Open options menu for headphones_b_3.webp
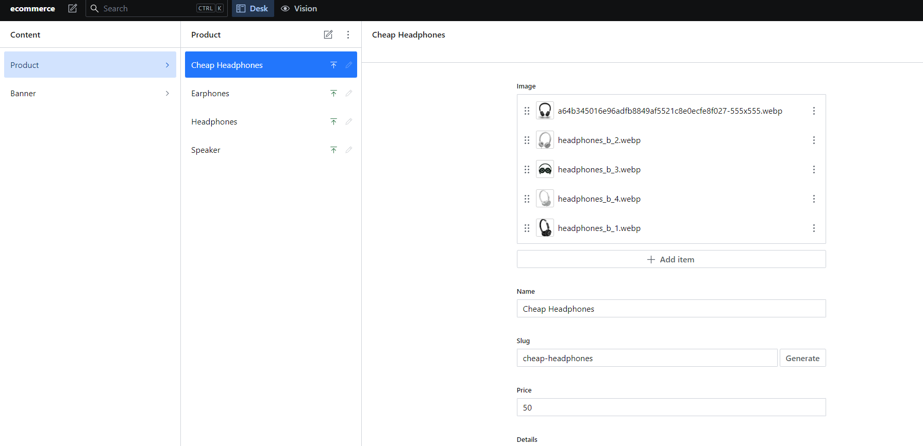Image resolution: width=923 pixels, height=446 pixels. pos(814,169)
